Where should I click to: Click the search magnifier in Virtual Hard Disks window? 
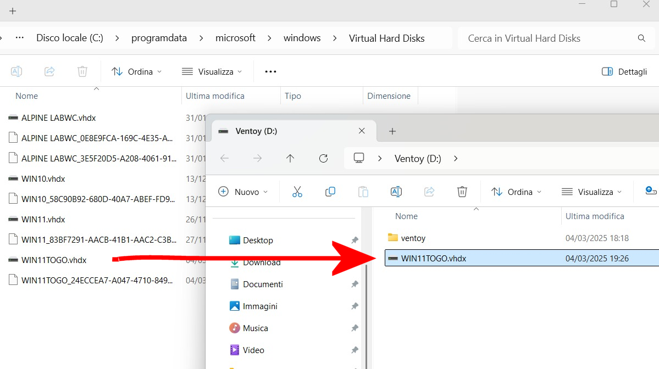tap(641, 38)
